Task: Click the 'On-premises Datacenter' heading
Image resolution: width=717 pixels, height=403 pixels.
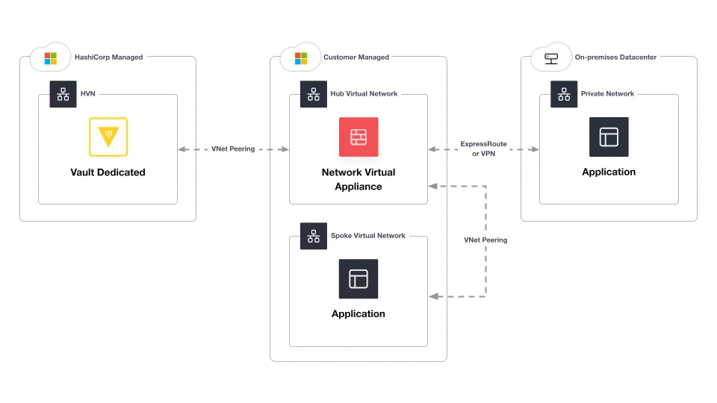Action: point(615,57)
